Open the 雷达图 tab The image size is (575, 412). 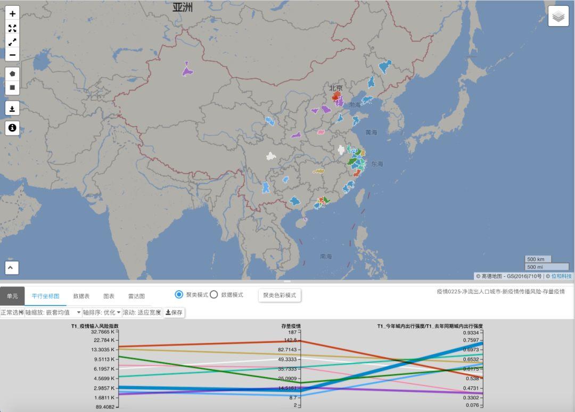[136, 296]
